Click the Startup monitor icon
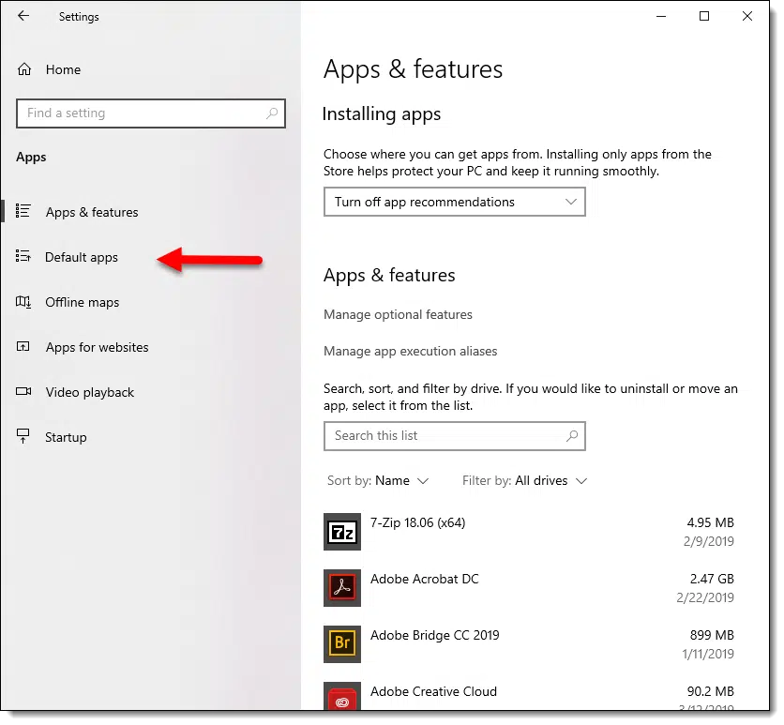 pos(23,436)
